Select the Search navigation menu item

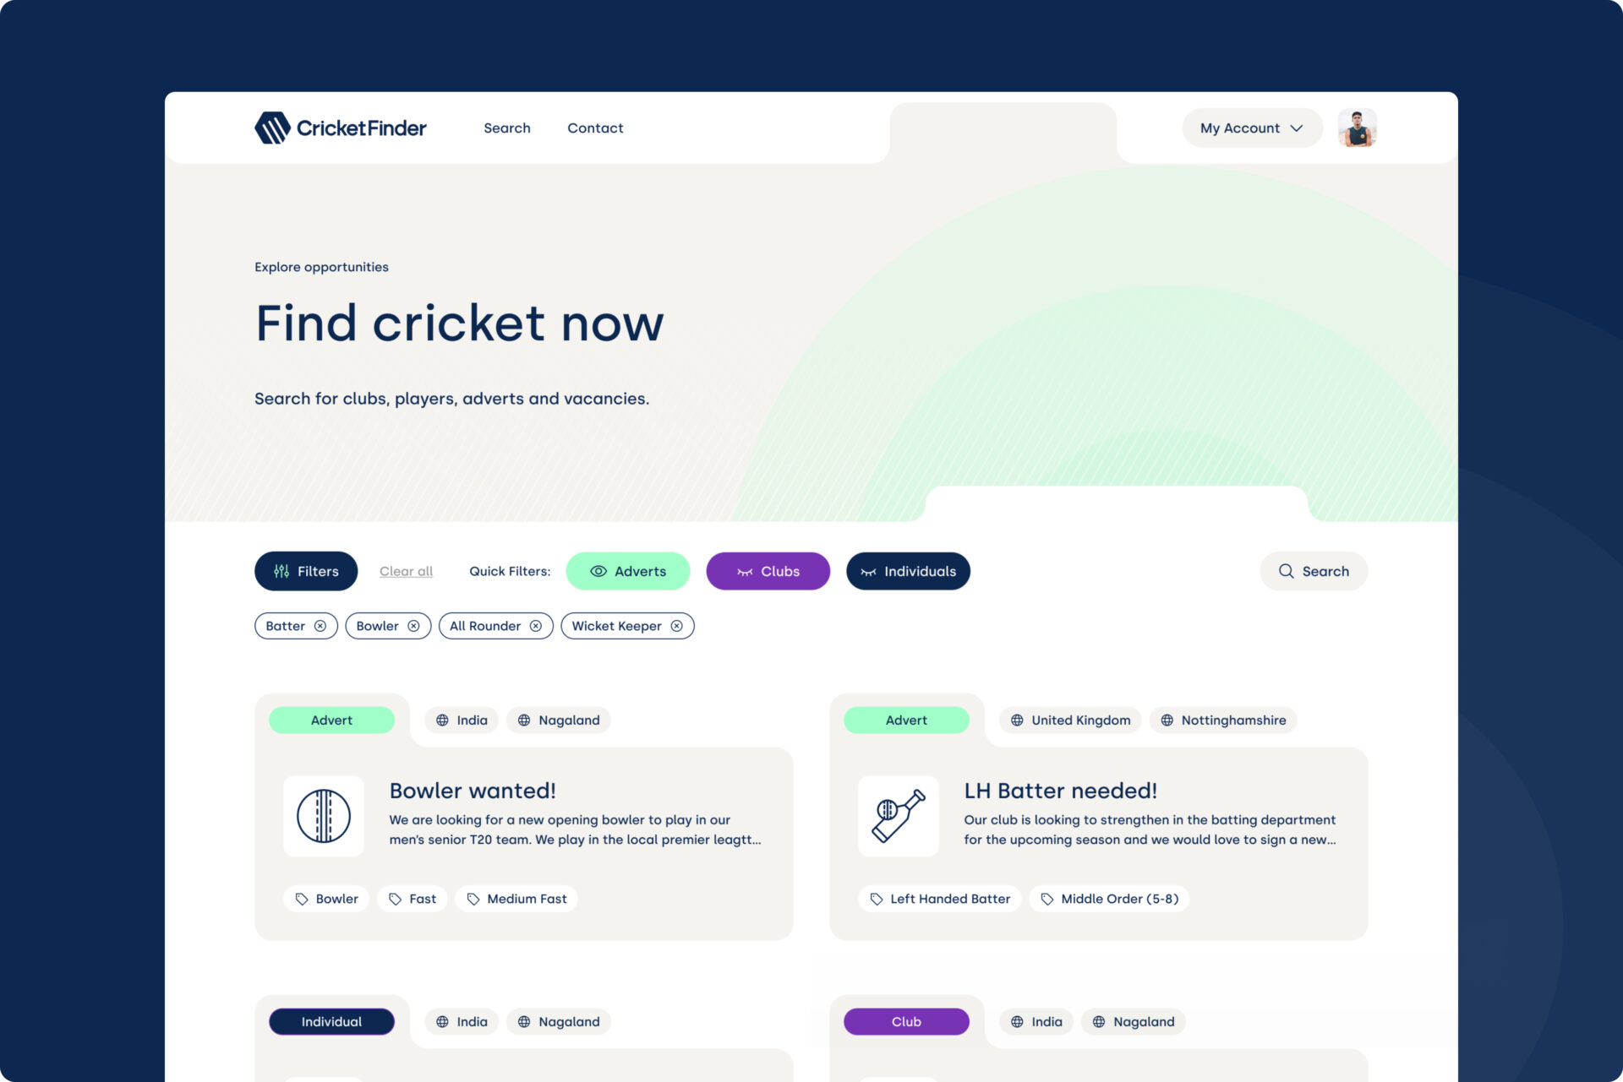pos(507,127)
